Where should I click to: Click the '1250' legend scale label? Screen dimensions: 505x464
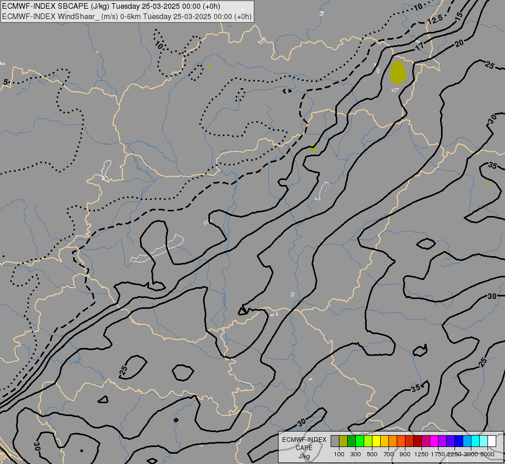421,454
